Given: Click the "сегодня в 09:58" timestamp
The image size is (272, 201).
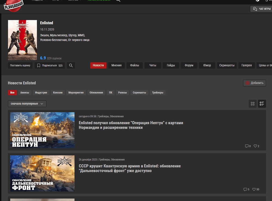Looking at the screenshot, I should click(x=87, y=116).
